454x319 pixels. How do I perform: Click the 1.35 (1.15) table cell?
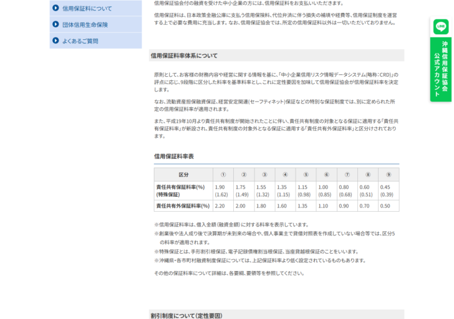click(x=285, y=191)
